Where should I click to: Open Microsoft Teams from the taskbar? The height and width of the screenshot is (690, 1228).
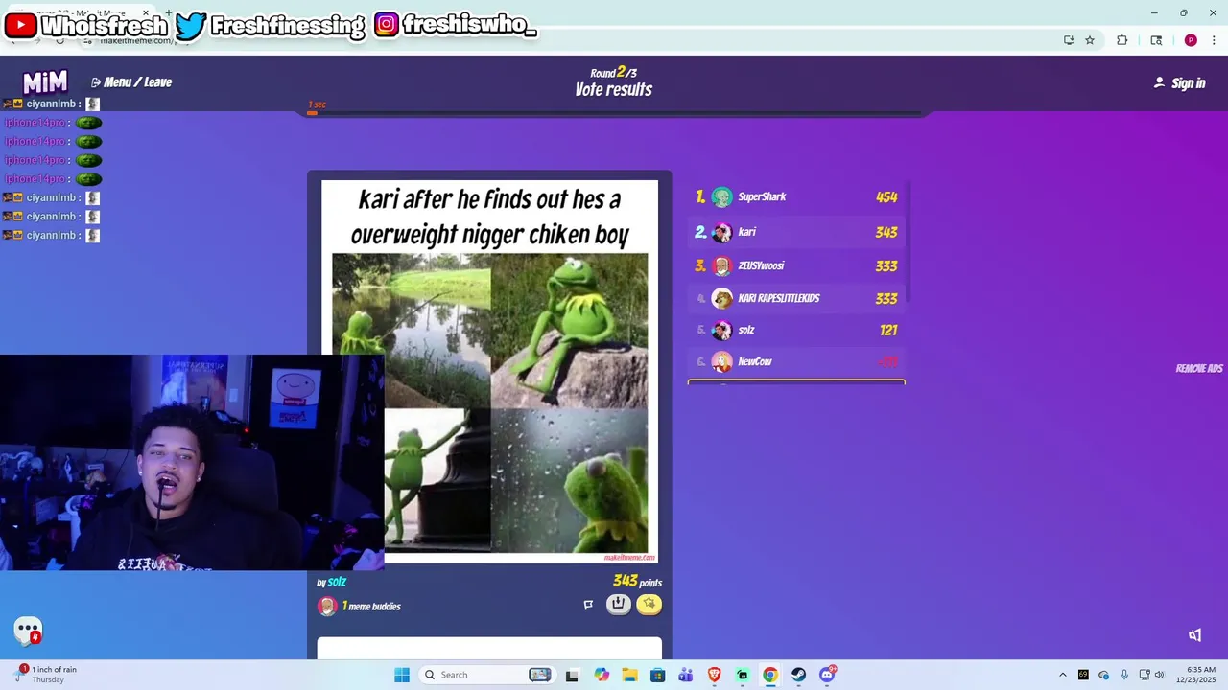point(686,675)
